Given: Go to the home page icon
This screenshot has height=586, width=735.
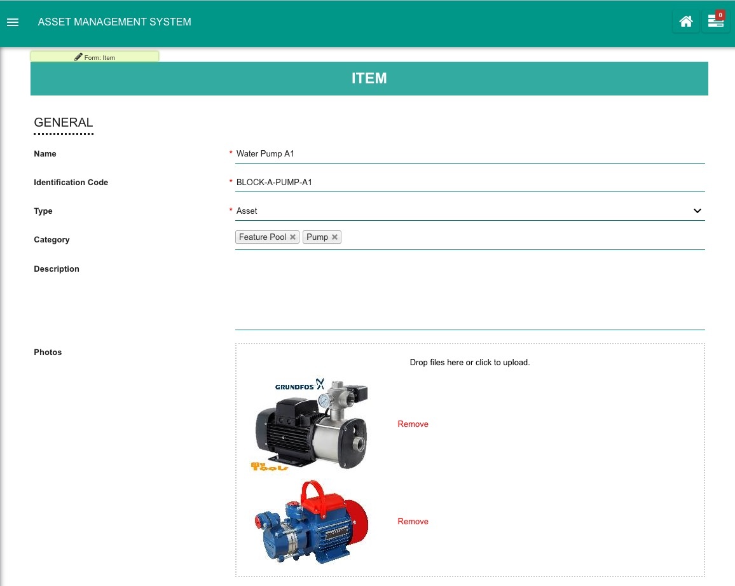Looking at the screenshot, I should [685, 22].
